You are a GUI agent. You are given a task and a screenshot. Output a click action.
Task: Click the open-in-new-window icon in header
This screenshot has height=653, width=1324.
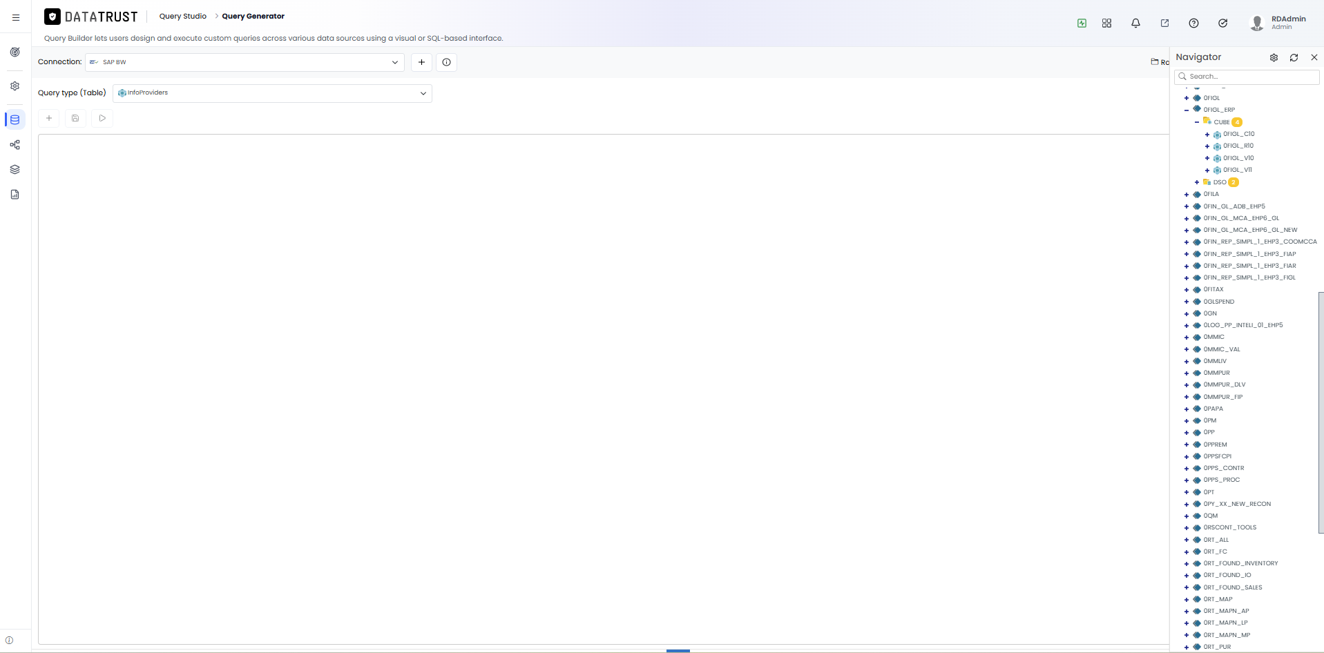1164,23
